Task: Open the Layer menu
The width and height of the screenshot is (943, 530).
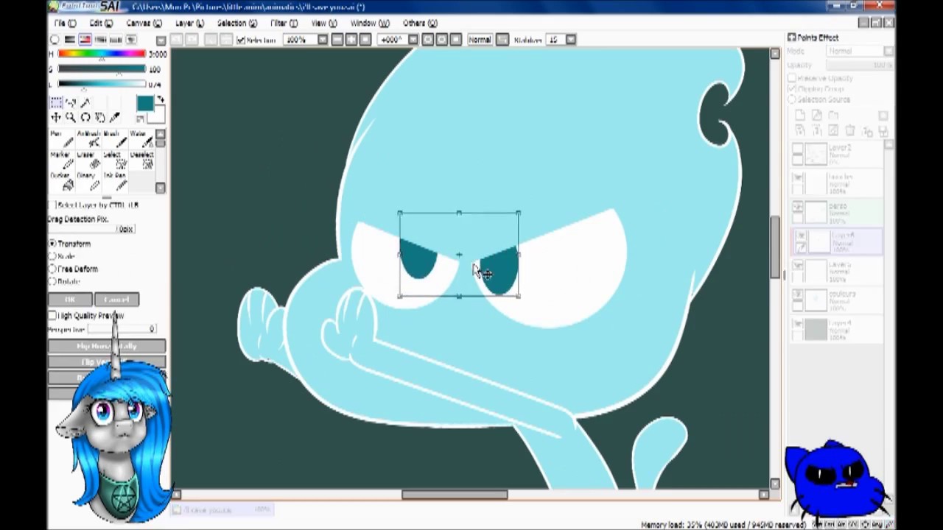Action: coord(189,24)
